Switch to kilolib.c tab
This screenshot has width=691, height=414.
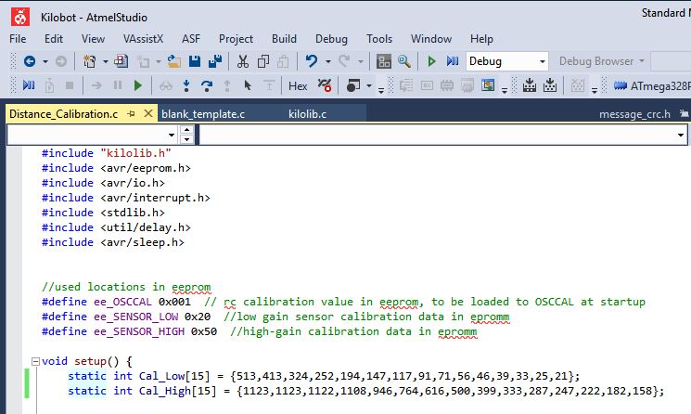click(307, 114)
